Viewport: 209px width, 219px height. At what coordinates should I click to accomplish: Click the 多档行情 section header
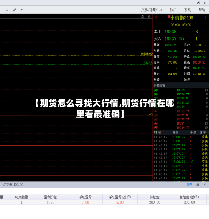tap(181, 85)
